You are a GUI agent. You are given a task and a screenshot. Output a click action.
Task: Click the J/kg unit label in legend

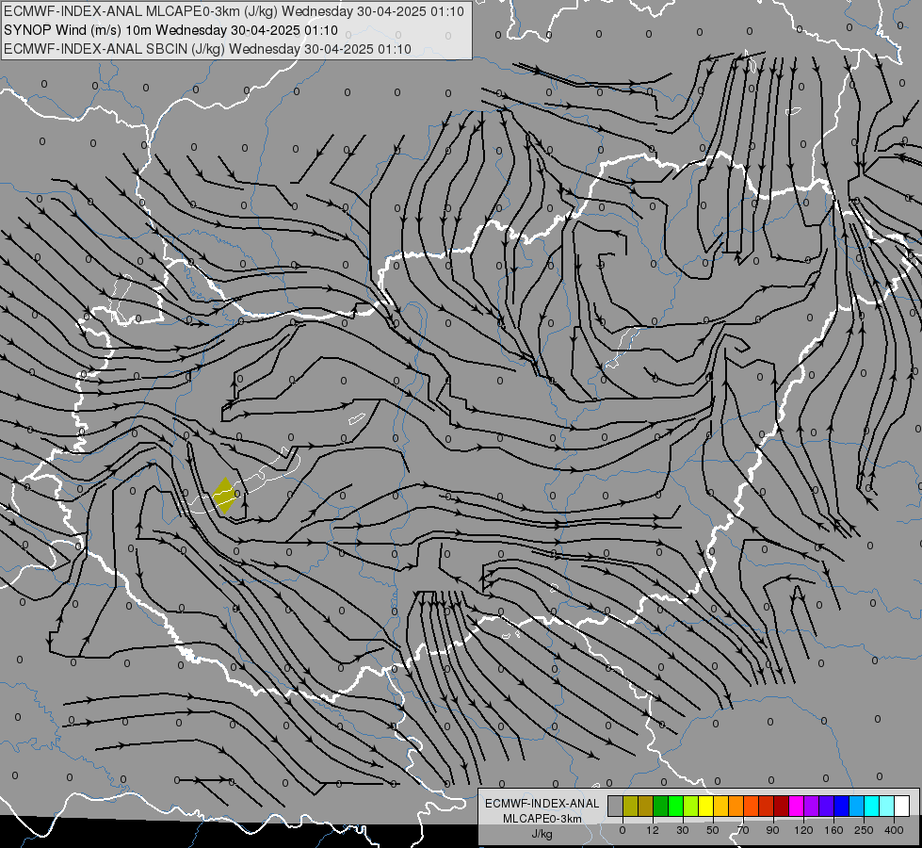542,834
